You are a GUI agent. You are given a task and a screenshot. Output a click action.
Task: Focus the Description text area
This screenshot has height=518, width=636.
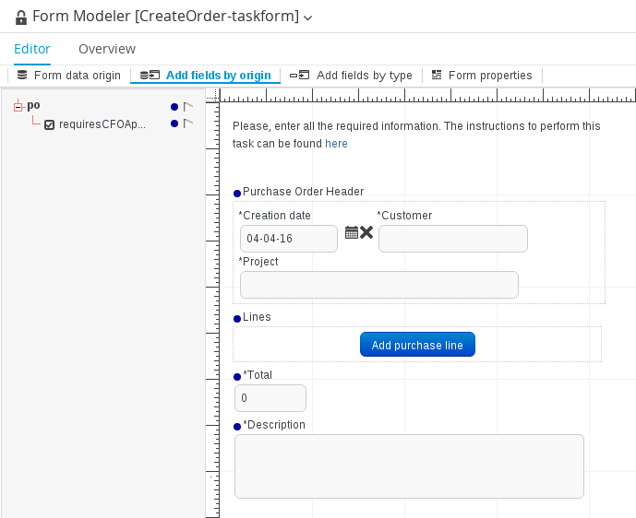(x=409, y=466)
